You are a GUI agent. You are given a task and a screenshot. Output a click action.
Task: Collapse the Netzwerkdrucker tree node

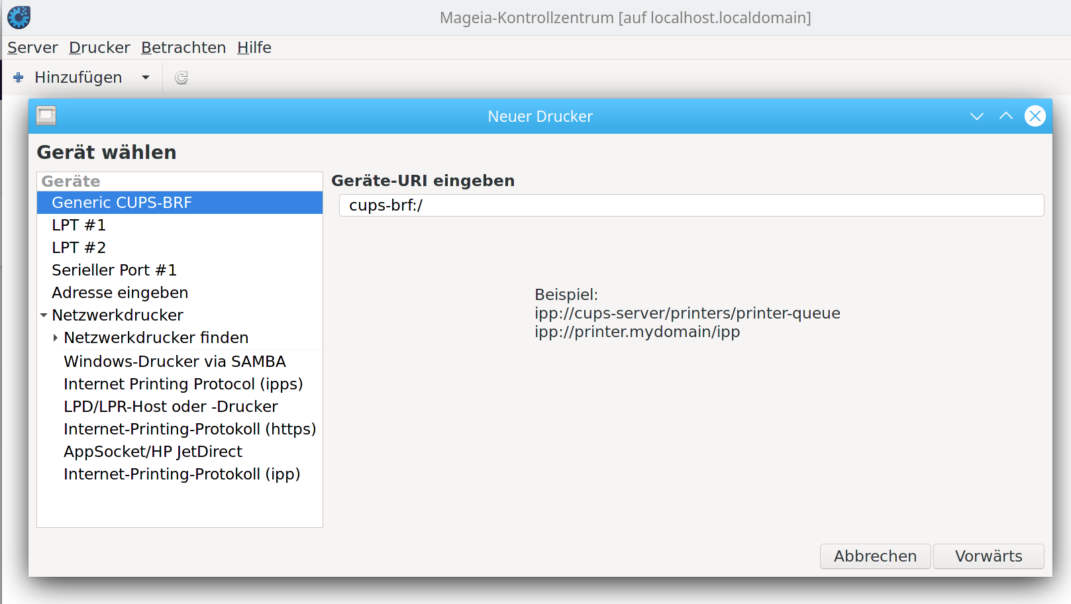point(44,315)
